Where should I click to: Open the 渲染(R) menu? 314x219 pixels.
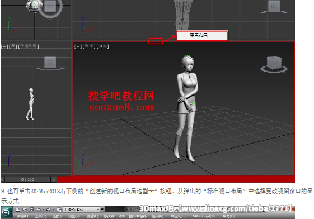pyautogui.click(x=158, y=216)
